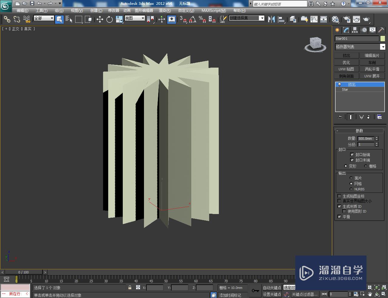Screen dimensions: 388x298
Task: Open Render Setup icon
Action: pos(346,19)
